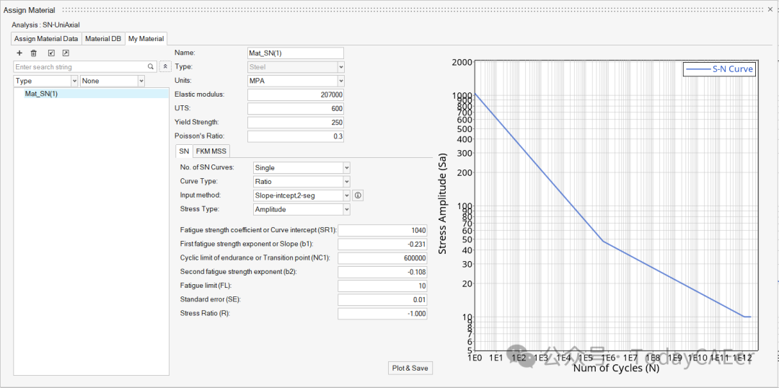Screen dimensions: 779x388
Task: Click the Fatigue limit (FL) input field
Action: (382, 286)
